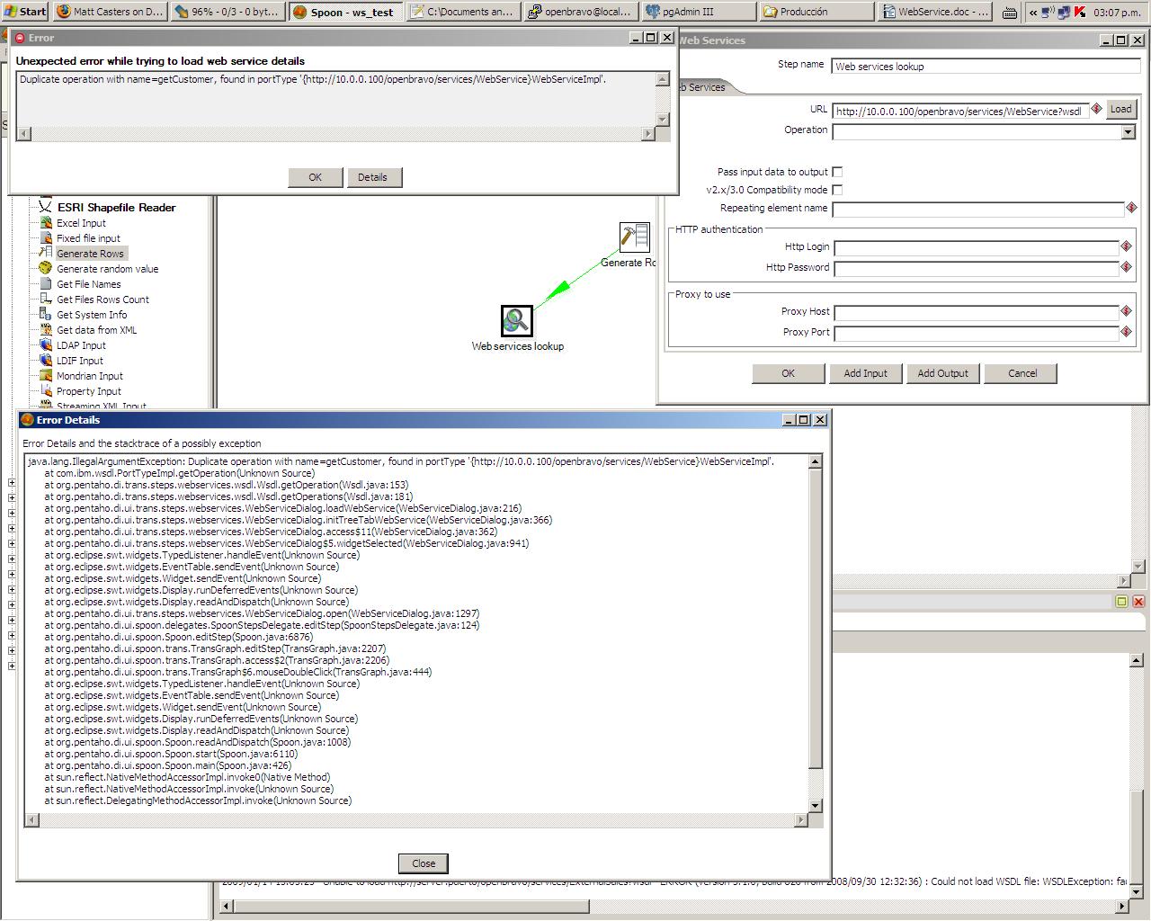This screenshot has height=921, width=1151.
Task: Click the variable diamond icon beside URL field
Action: tap(1096, 110)
